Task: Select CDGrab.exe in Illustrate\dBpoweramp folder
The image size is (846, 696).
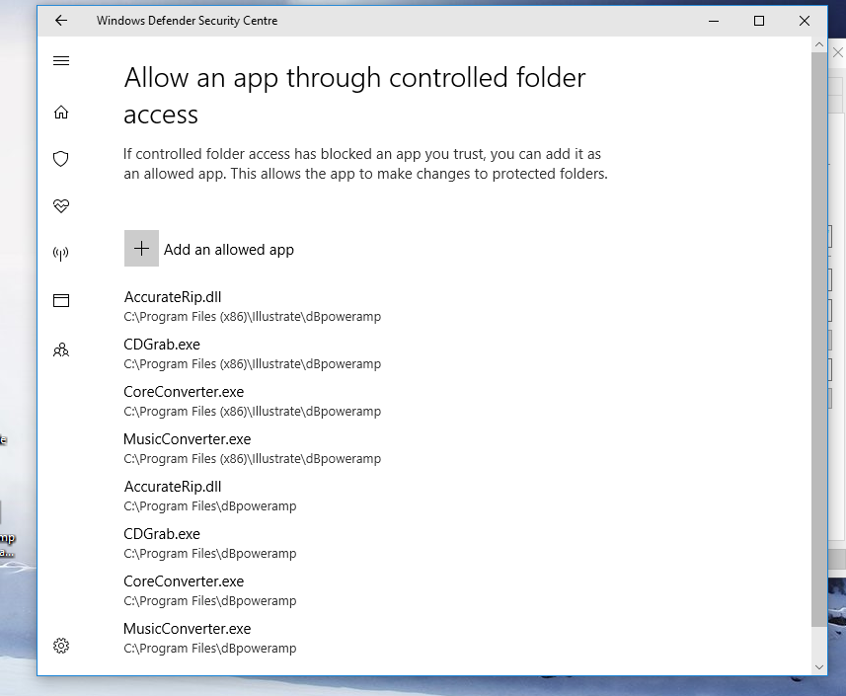Action: [x=162, y=345]
